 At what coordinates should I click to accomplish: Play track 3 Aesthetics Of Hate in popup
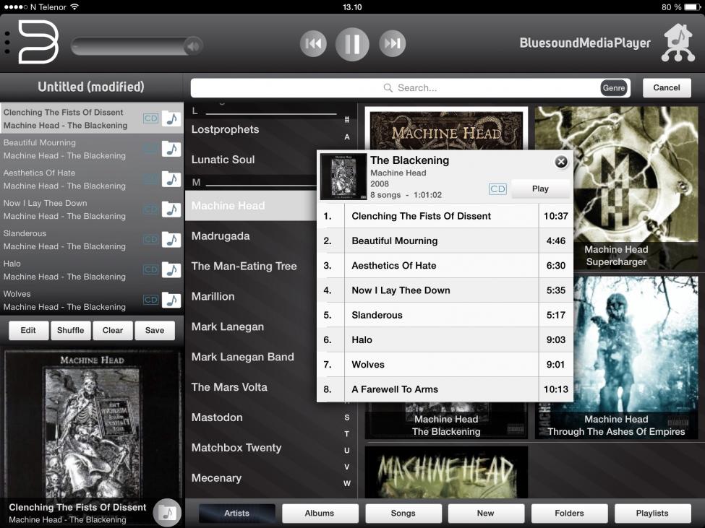click(445, 265)
